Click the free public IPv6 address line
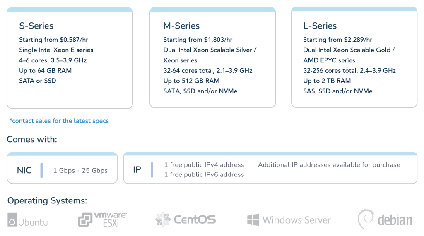The image size is (424, 236). (x=204, y=174)
